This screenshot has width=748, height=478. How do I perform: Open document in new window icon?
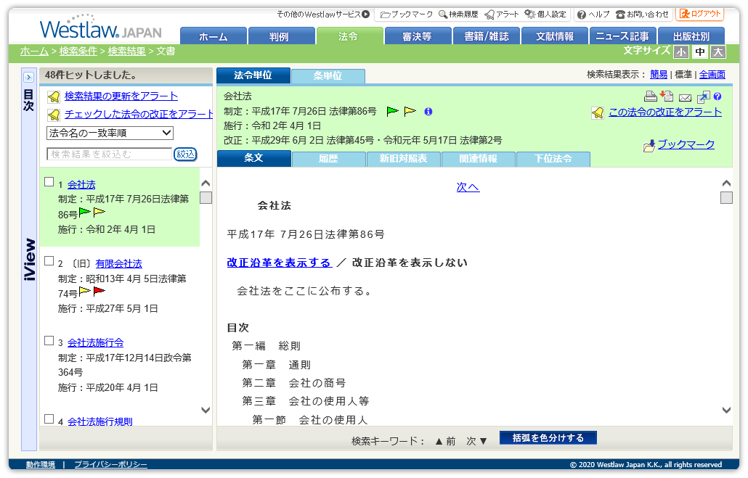(x=703, y=96)
